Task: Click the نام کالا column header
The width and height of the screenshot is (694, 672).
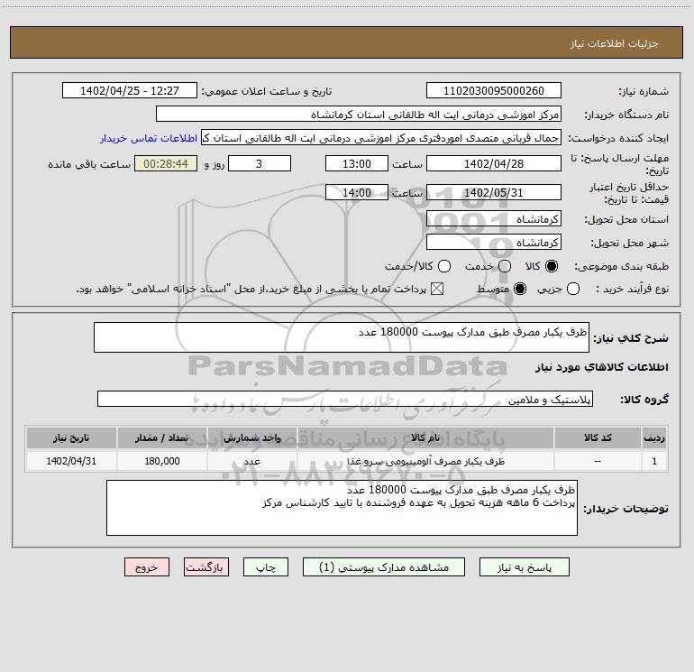Action: 425,437
